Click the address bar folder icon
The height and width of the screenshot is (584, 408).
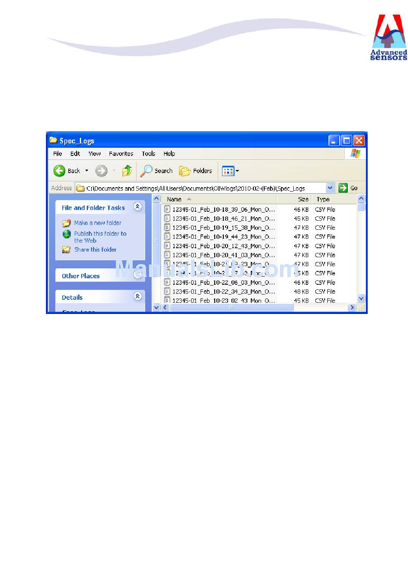80,188
